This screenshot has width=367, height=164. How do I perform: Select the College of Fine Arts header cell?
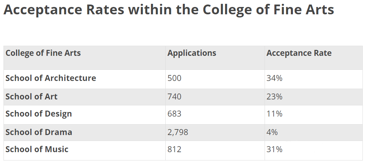point(43,53)
